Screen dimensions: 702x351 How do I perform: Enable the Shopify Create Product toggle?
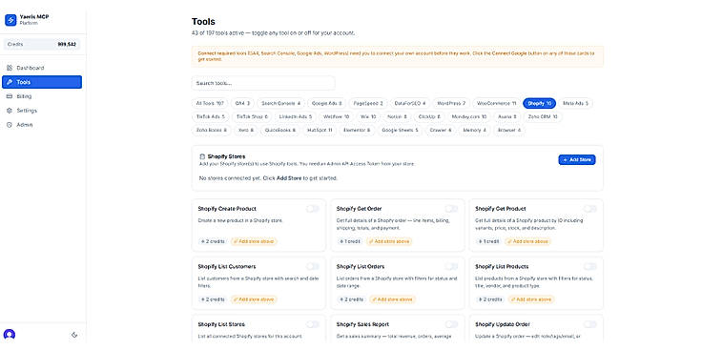pos(313,209)
